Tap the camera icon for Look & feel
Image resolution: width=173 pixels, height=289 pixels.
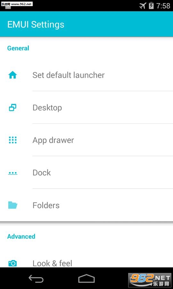point(13,263)
